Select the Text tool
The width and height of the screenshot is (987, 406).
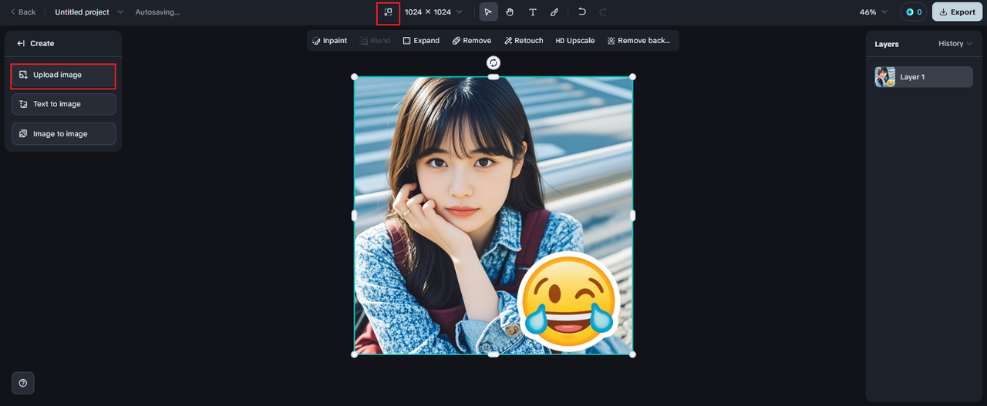(x=532, y=12)
